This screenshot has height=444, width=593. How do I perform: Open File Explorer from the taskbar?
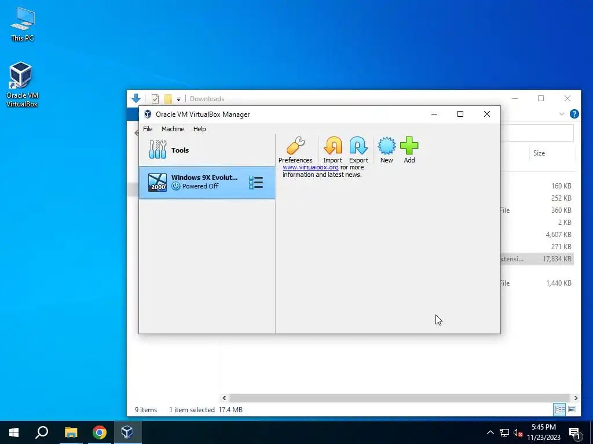point(71,432)
